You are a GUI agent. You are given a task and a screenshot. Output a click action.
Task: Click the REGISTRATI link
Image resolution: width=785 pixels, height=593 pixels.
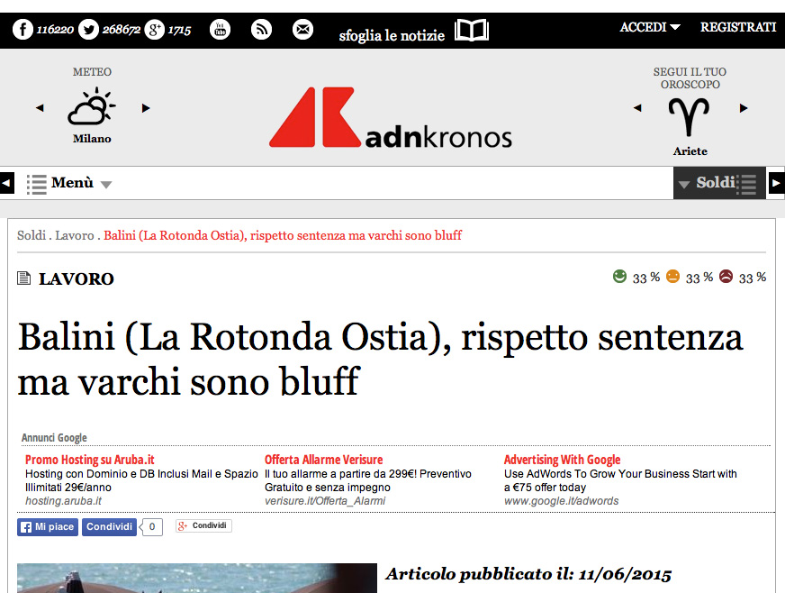[738, 27]
